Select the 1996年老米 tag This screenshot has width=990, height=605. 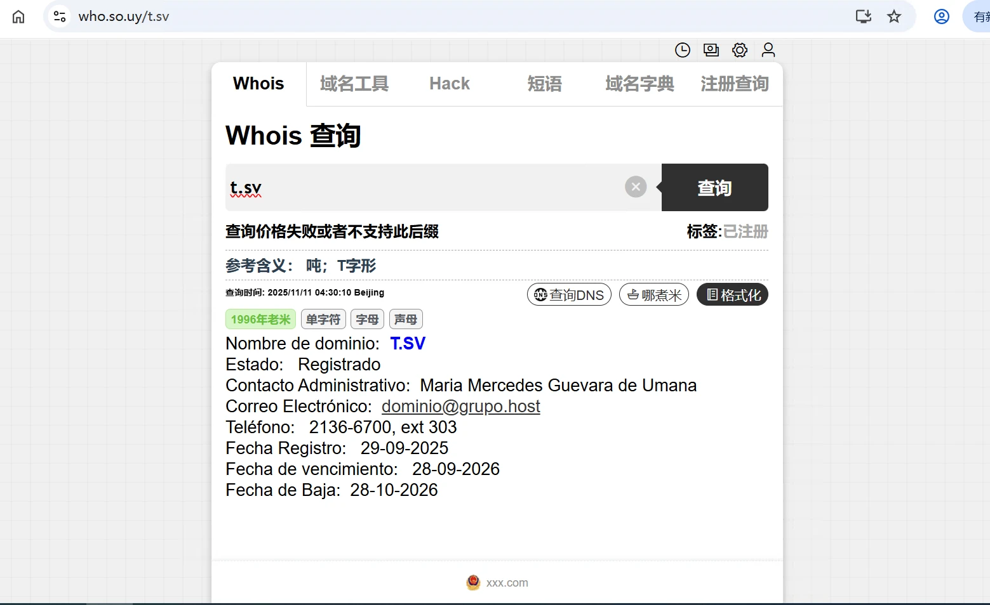click(x=260, y=320)
